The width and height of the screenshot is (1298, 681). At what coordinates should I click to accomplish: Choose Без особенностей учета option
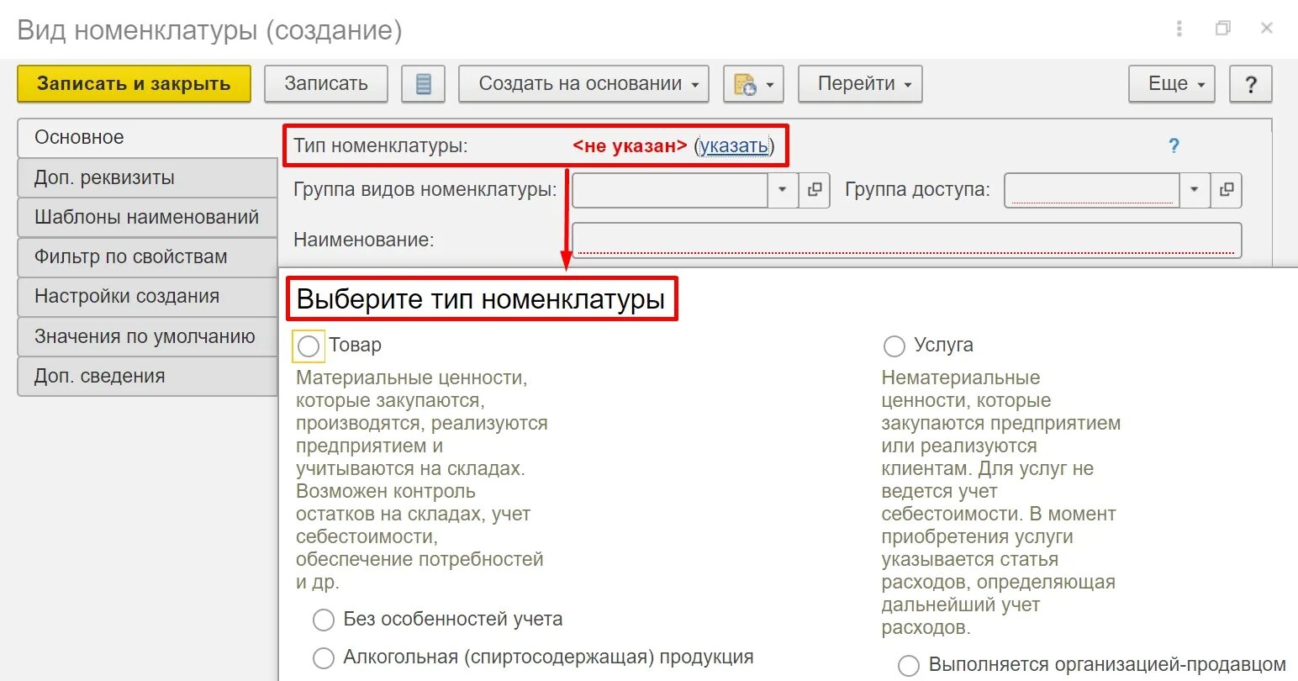tap(324, 620)
